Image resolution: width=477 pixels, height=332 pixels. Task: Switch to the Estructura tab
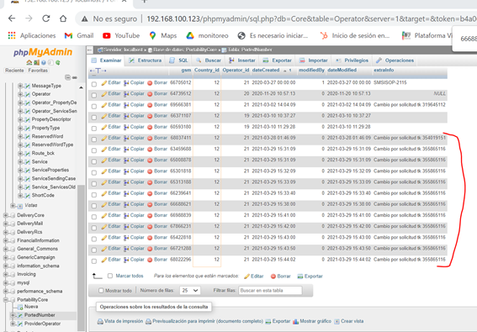145,61
